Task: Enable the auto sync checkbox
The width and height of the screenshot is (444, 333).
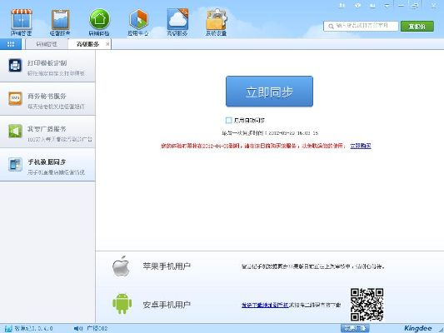Action: tap(228, 120)
